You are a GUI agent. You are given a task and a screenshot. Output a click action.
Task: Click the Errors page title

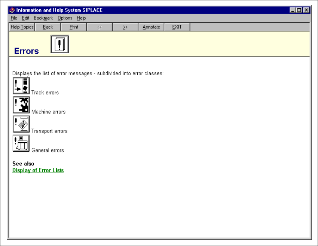click(26, 51)
